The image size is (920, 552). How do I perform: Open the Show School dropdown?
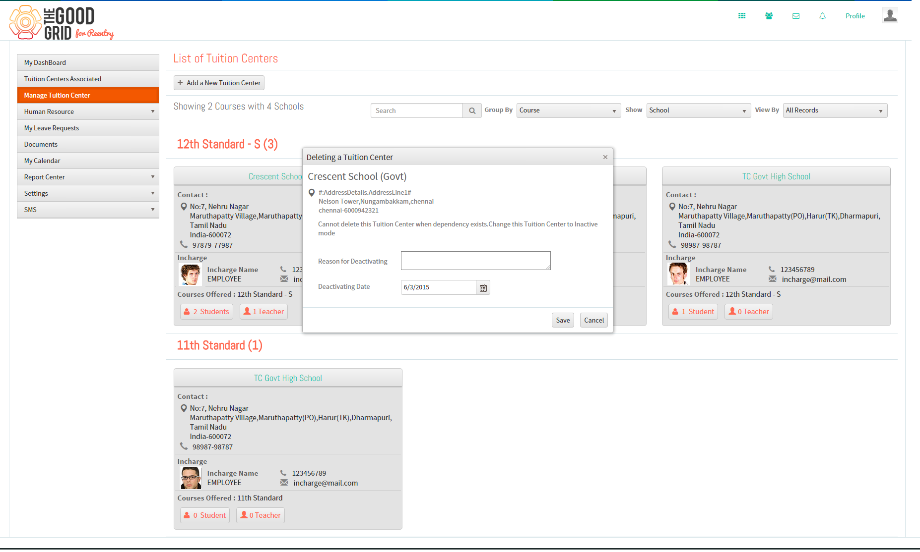[x=698, y=110]
